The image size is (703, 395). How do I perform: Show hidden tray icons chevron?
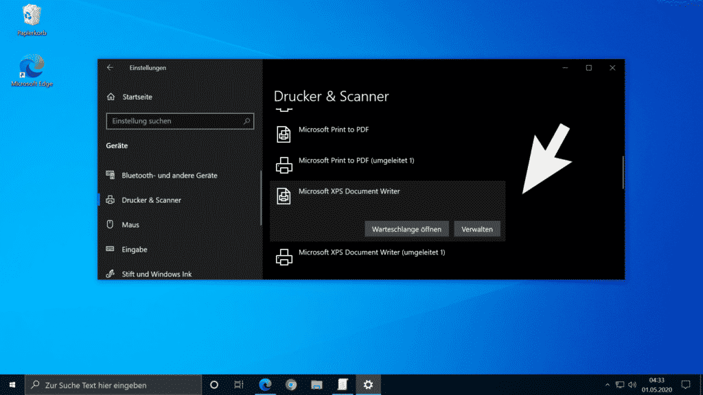pyautogui.click(x=607, y=385)
